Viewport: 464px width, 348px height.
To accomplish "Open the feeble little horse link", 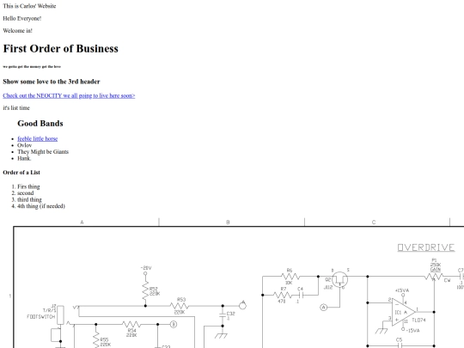I will click(38, 139).
